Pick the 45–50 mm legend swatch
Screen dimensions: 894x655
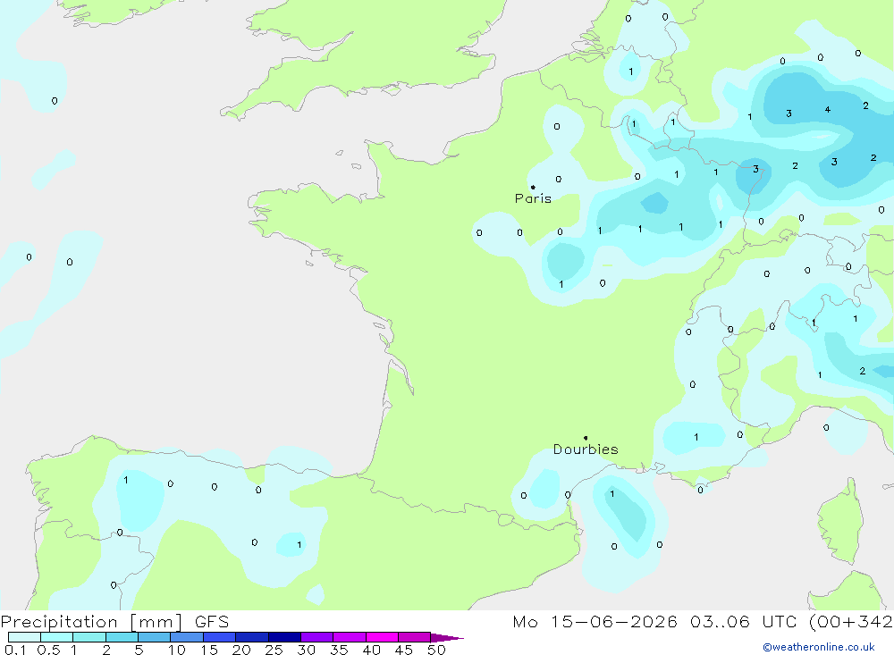click(415, 637)
